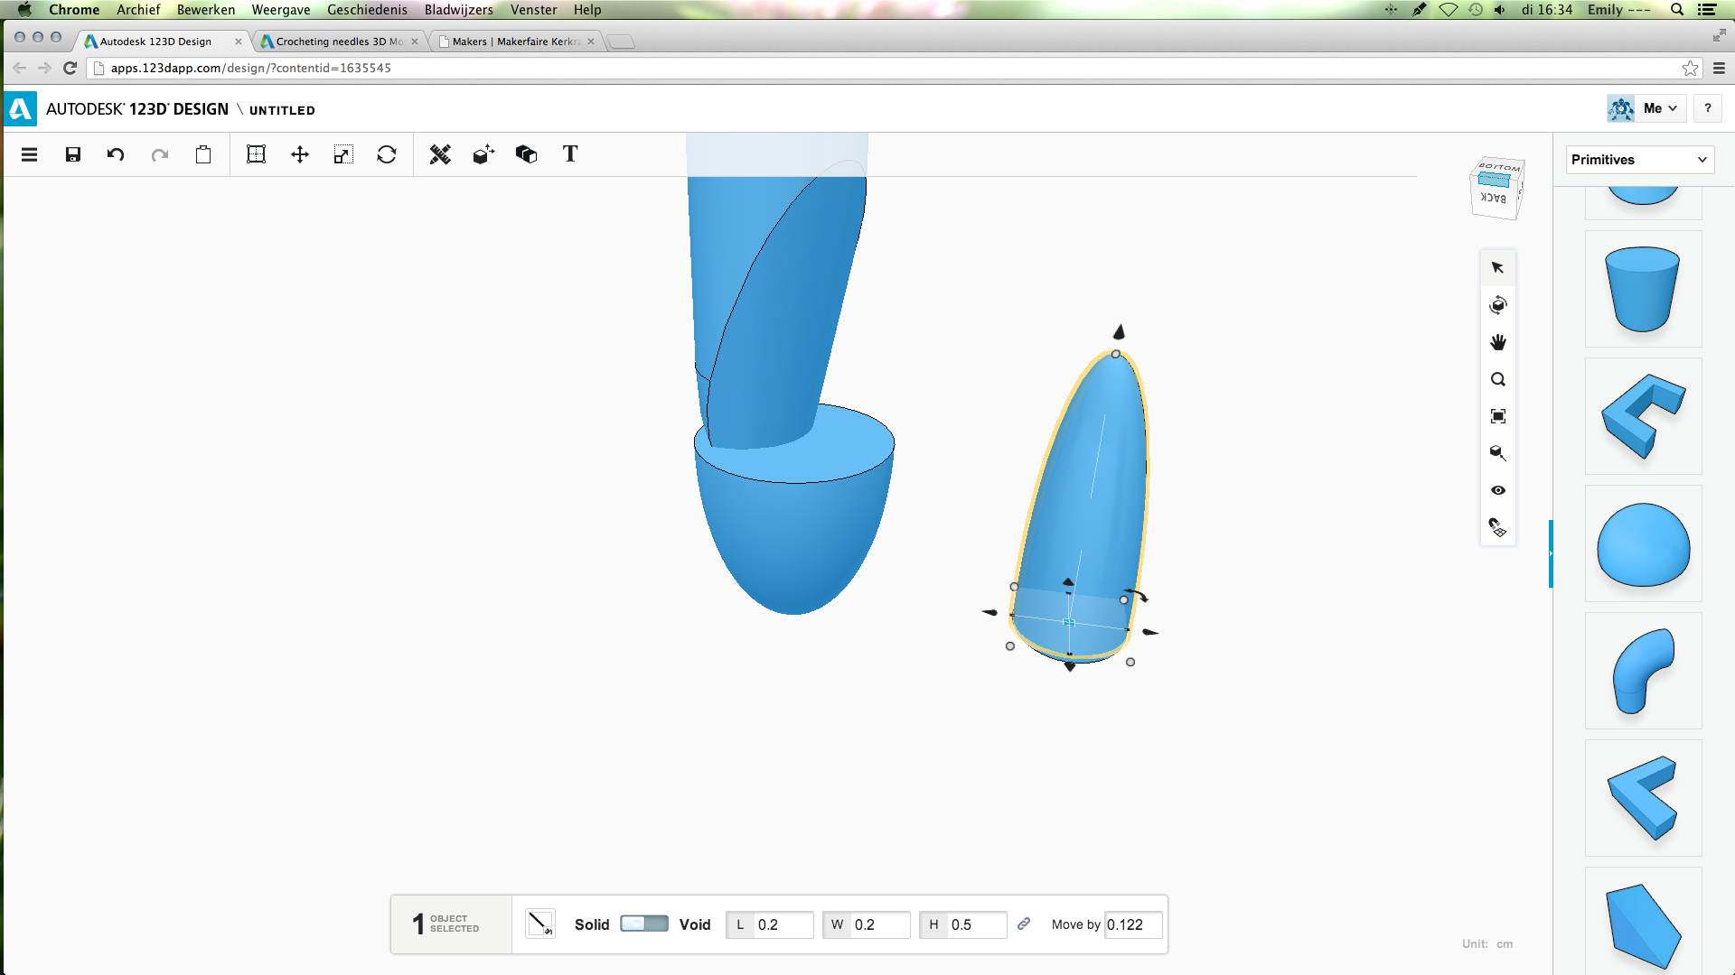Open the combine solids cubes tool
The image size is (1735, 975).
[526, 154]
